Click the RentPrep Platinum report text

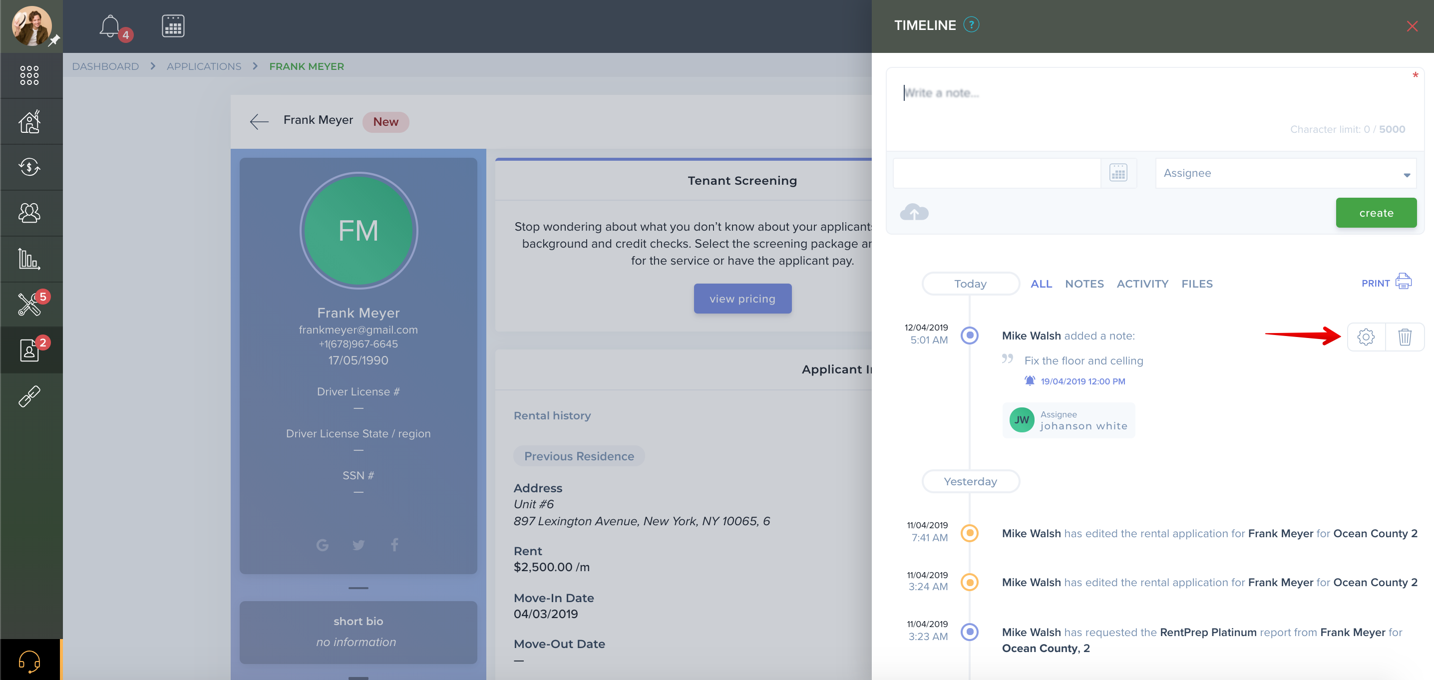click(x=1208, y=632)
